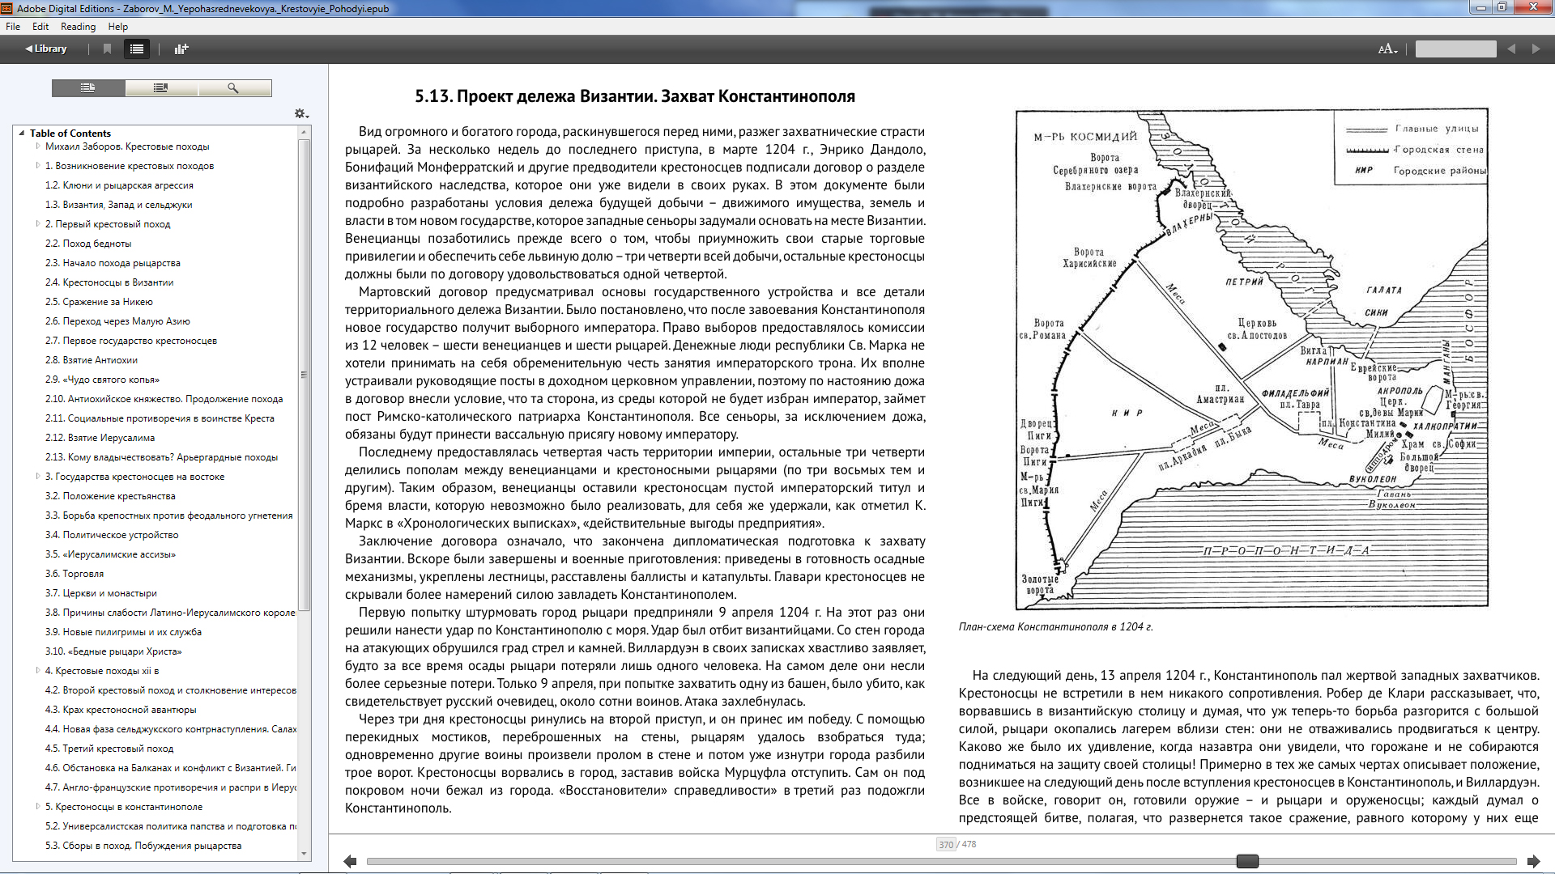Viewport: 1555px width, 874px height.
Task: Open chapter '3.5. «Иерусалимские ассизы»'
Action: pyautogui.click(x=110, y=554)
